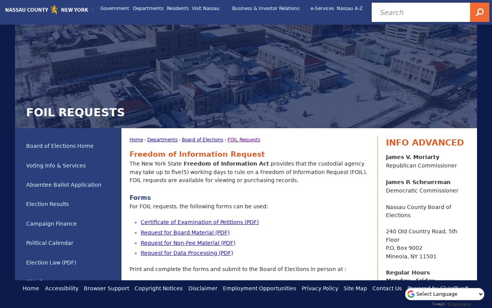Open the Government menu
The height and width of the screenshot is (308, 492).
[115, 8]
